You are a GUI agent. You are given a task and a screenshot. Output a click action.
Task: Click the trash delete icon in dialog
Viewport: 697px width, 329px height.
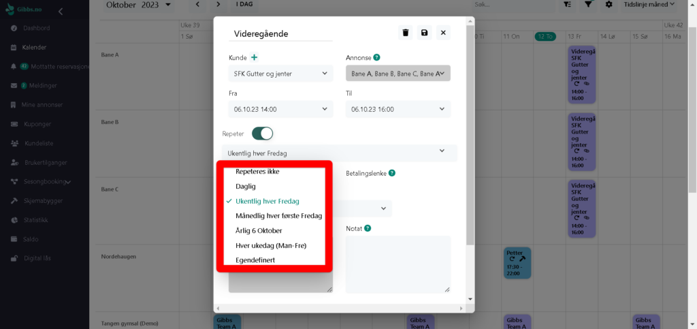[406, 33]
